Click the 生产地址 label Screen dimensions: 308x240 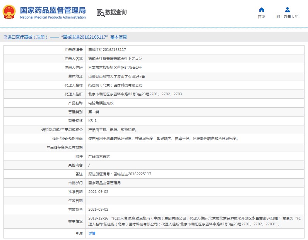(75, 76)
